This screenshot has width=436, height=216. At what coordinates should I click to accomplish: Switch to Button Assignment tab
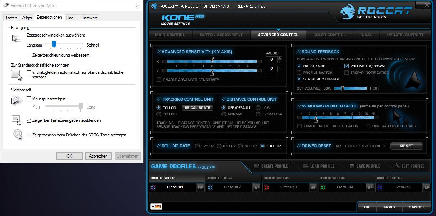tap(221, 35)
